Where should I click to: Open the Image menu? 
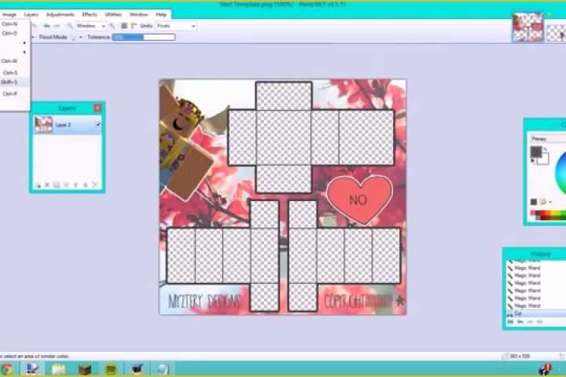(x=9, y=15)
